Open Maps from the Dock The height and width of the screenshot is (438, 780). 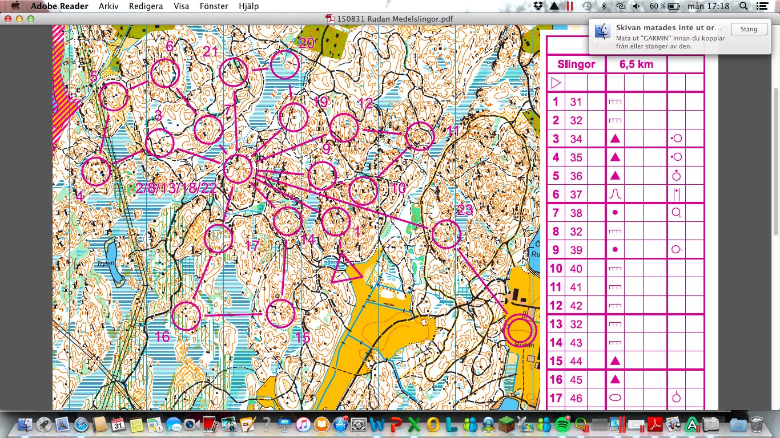point(155,425)
